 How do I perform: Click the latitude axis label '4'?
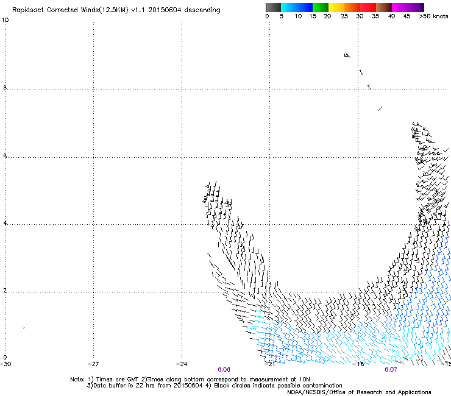tap(5, 223)
